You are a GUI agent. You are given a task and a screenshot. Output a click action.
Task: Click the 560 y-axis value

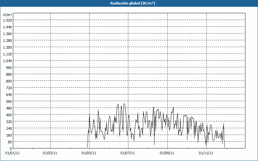(9, 101)
